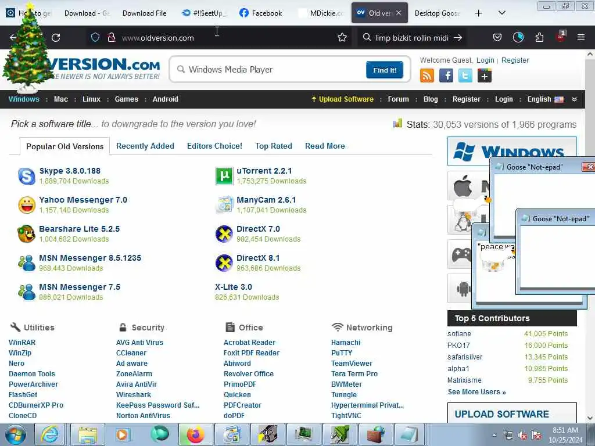Show hidden system tray icons
Screen dimensions: 595x446
pyautogui.click(x=494, y=436)
